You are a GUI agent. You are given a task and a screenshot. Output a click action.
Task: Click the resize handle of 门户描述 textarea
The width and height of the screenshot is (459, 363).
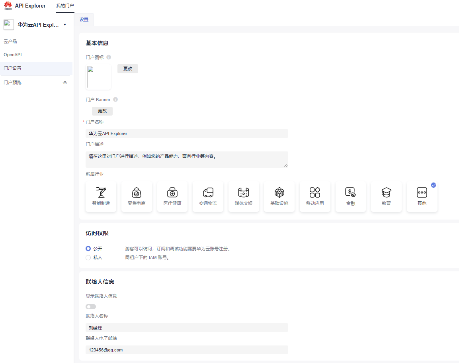pyautogui.click(x=286, y=165)
